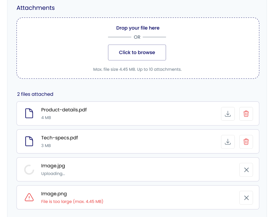Select the Product-details.pdf filename

coord(64,110)
